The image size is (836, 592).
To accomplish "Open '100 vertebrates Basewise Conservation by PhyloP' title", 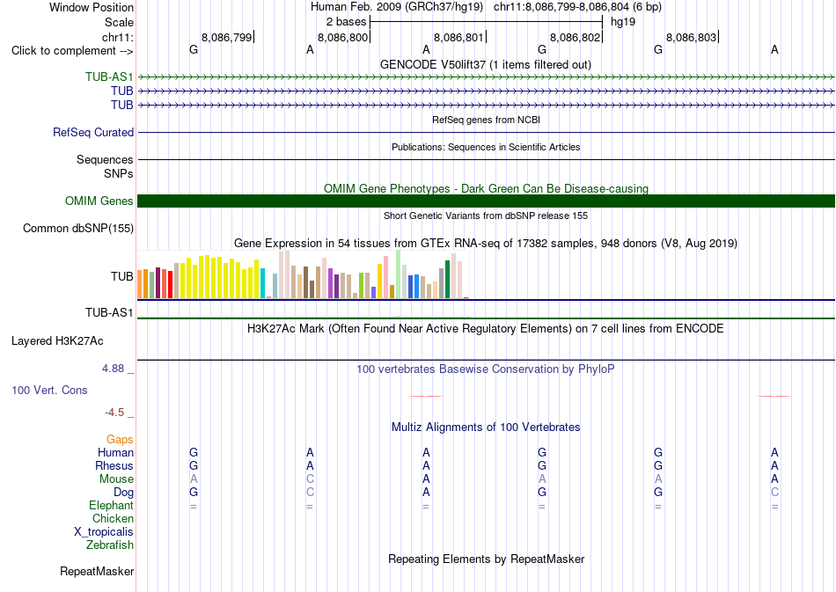I will [486, 369].
